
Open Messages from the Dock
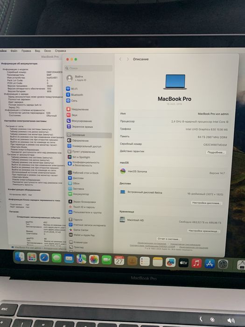(x=56, y=258)
